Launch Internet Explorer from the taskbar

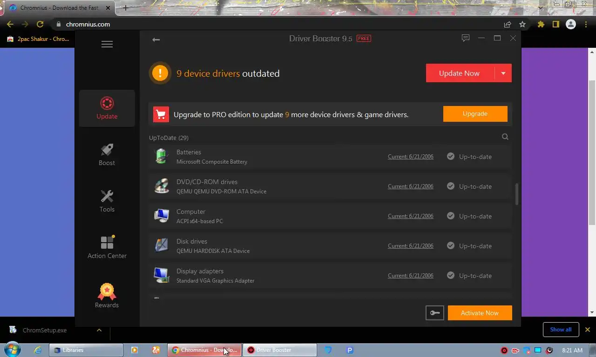click(x=38, y=350)
